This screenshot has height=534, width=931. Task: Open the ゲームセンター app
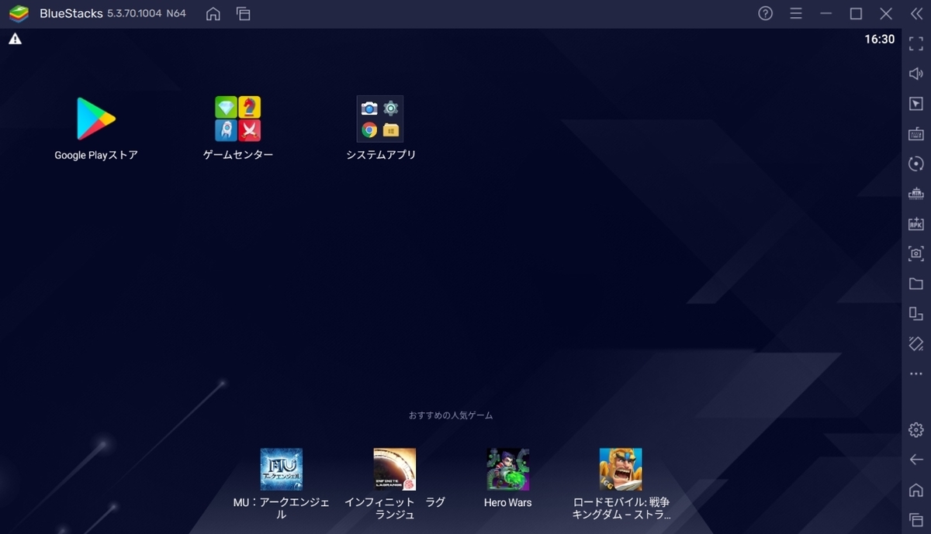tap(237, 119)
